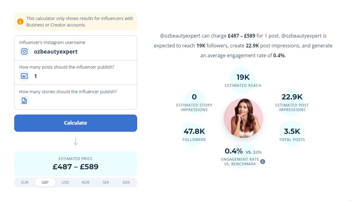Image resolution: width=351 pixels, height=201 pixels.
Task: Select the GBP currency option
Action: point(45,183)
